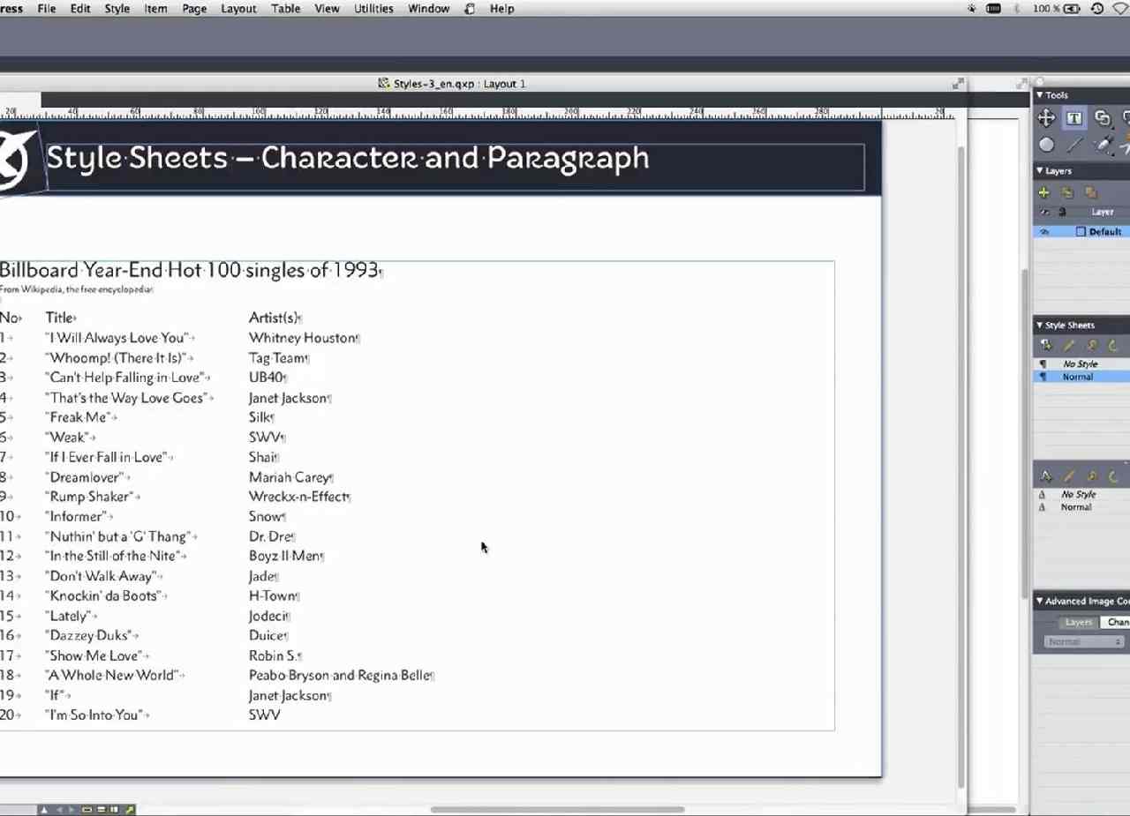Click the Merge Layers icon

pyautogui.click(x=1090, y=192)
